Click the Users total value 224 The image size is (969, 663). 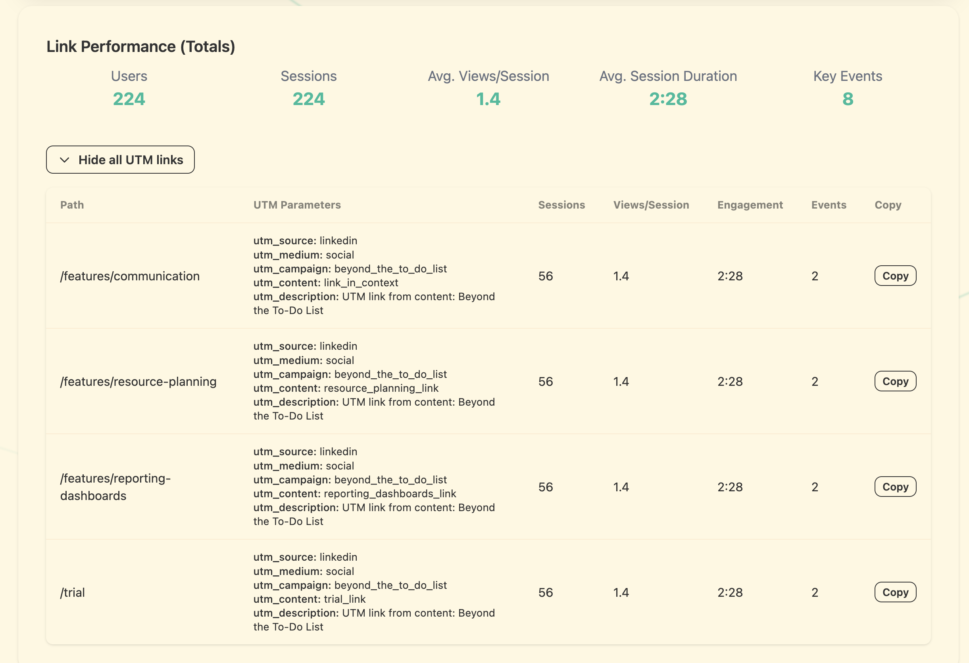129,99
